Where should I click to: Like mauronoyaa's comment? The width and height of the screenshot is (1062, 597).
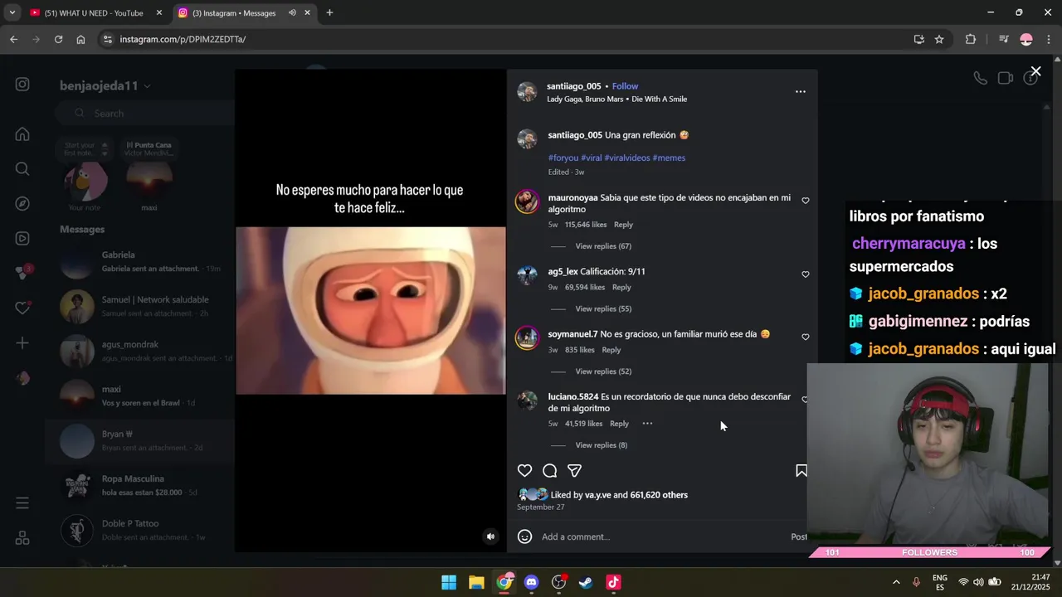tap(805, 201)
